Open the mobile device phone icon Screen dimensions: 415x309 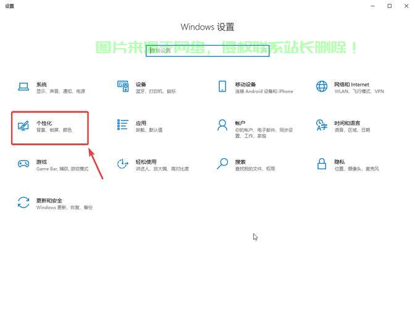[x=222, y=87]
